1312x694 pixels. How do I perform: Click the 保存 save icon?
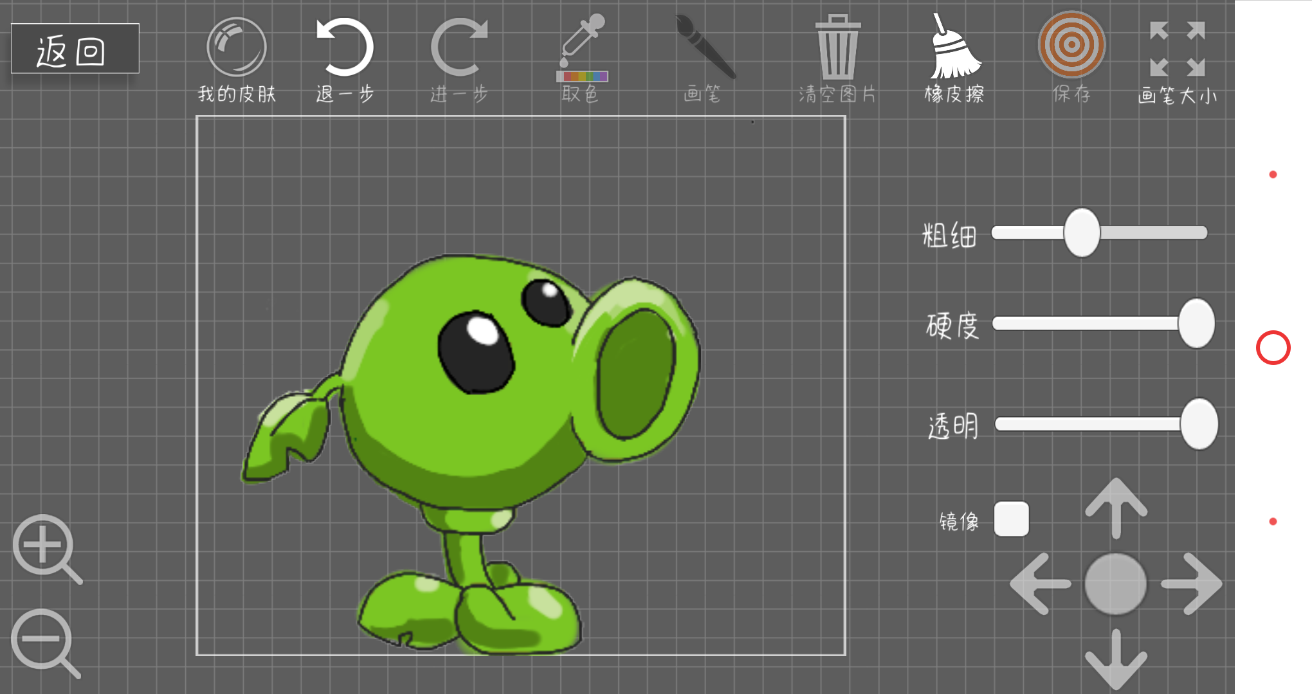[x=1071, y=58]
